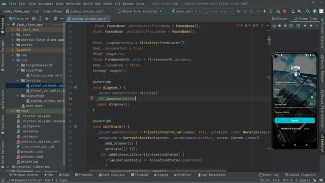Click override gutter icon beside dispose()
Image resolution: width=325 pixels, height=183 pixels.
point(76,87)
